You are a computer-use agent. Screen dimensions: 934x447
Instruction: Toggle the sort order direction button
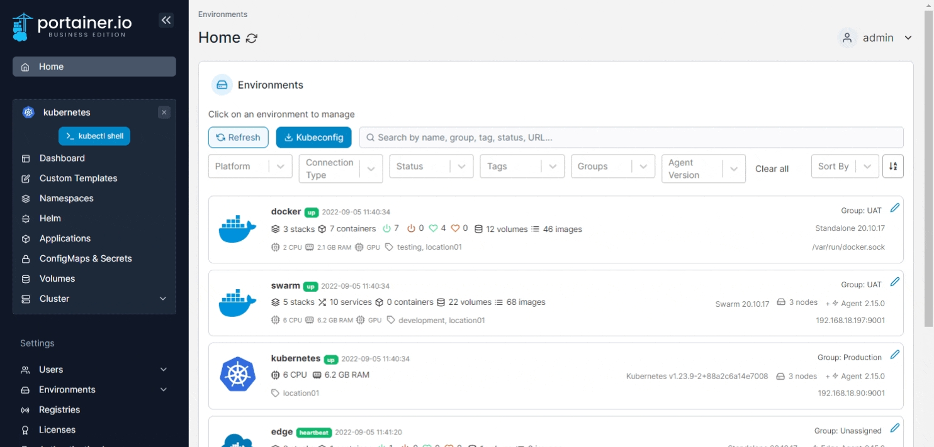point(892,167)
